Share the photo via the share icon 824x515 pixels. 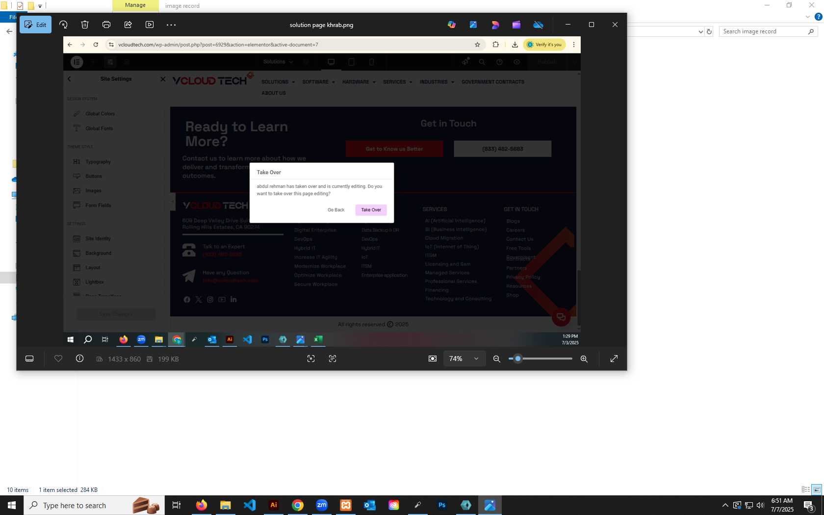pyautogui.click(x=128, y=25)
